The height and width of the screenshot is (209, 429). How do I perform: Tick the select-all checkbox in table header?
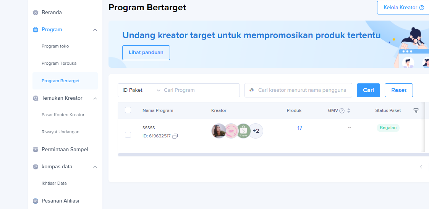(128, 110)
